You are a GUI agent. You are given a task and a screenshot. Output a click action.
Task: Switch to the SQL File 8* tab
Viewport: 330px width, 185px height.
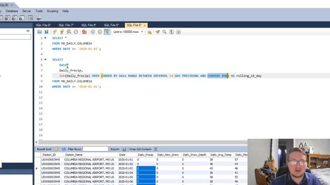click(x=89, y=25)
